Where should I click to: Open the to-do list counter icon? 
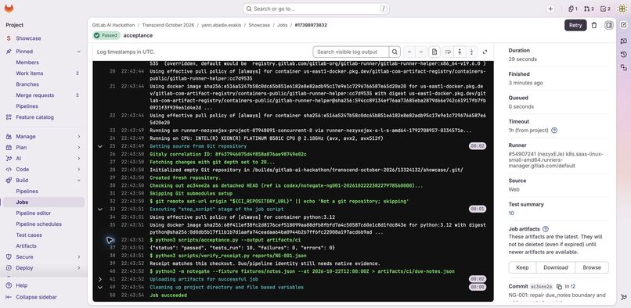point(605,9)
